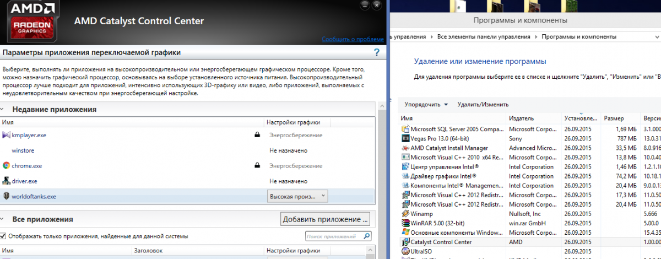Click AMD Catalyst Install Manager icon

(x=405, y=148)
